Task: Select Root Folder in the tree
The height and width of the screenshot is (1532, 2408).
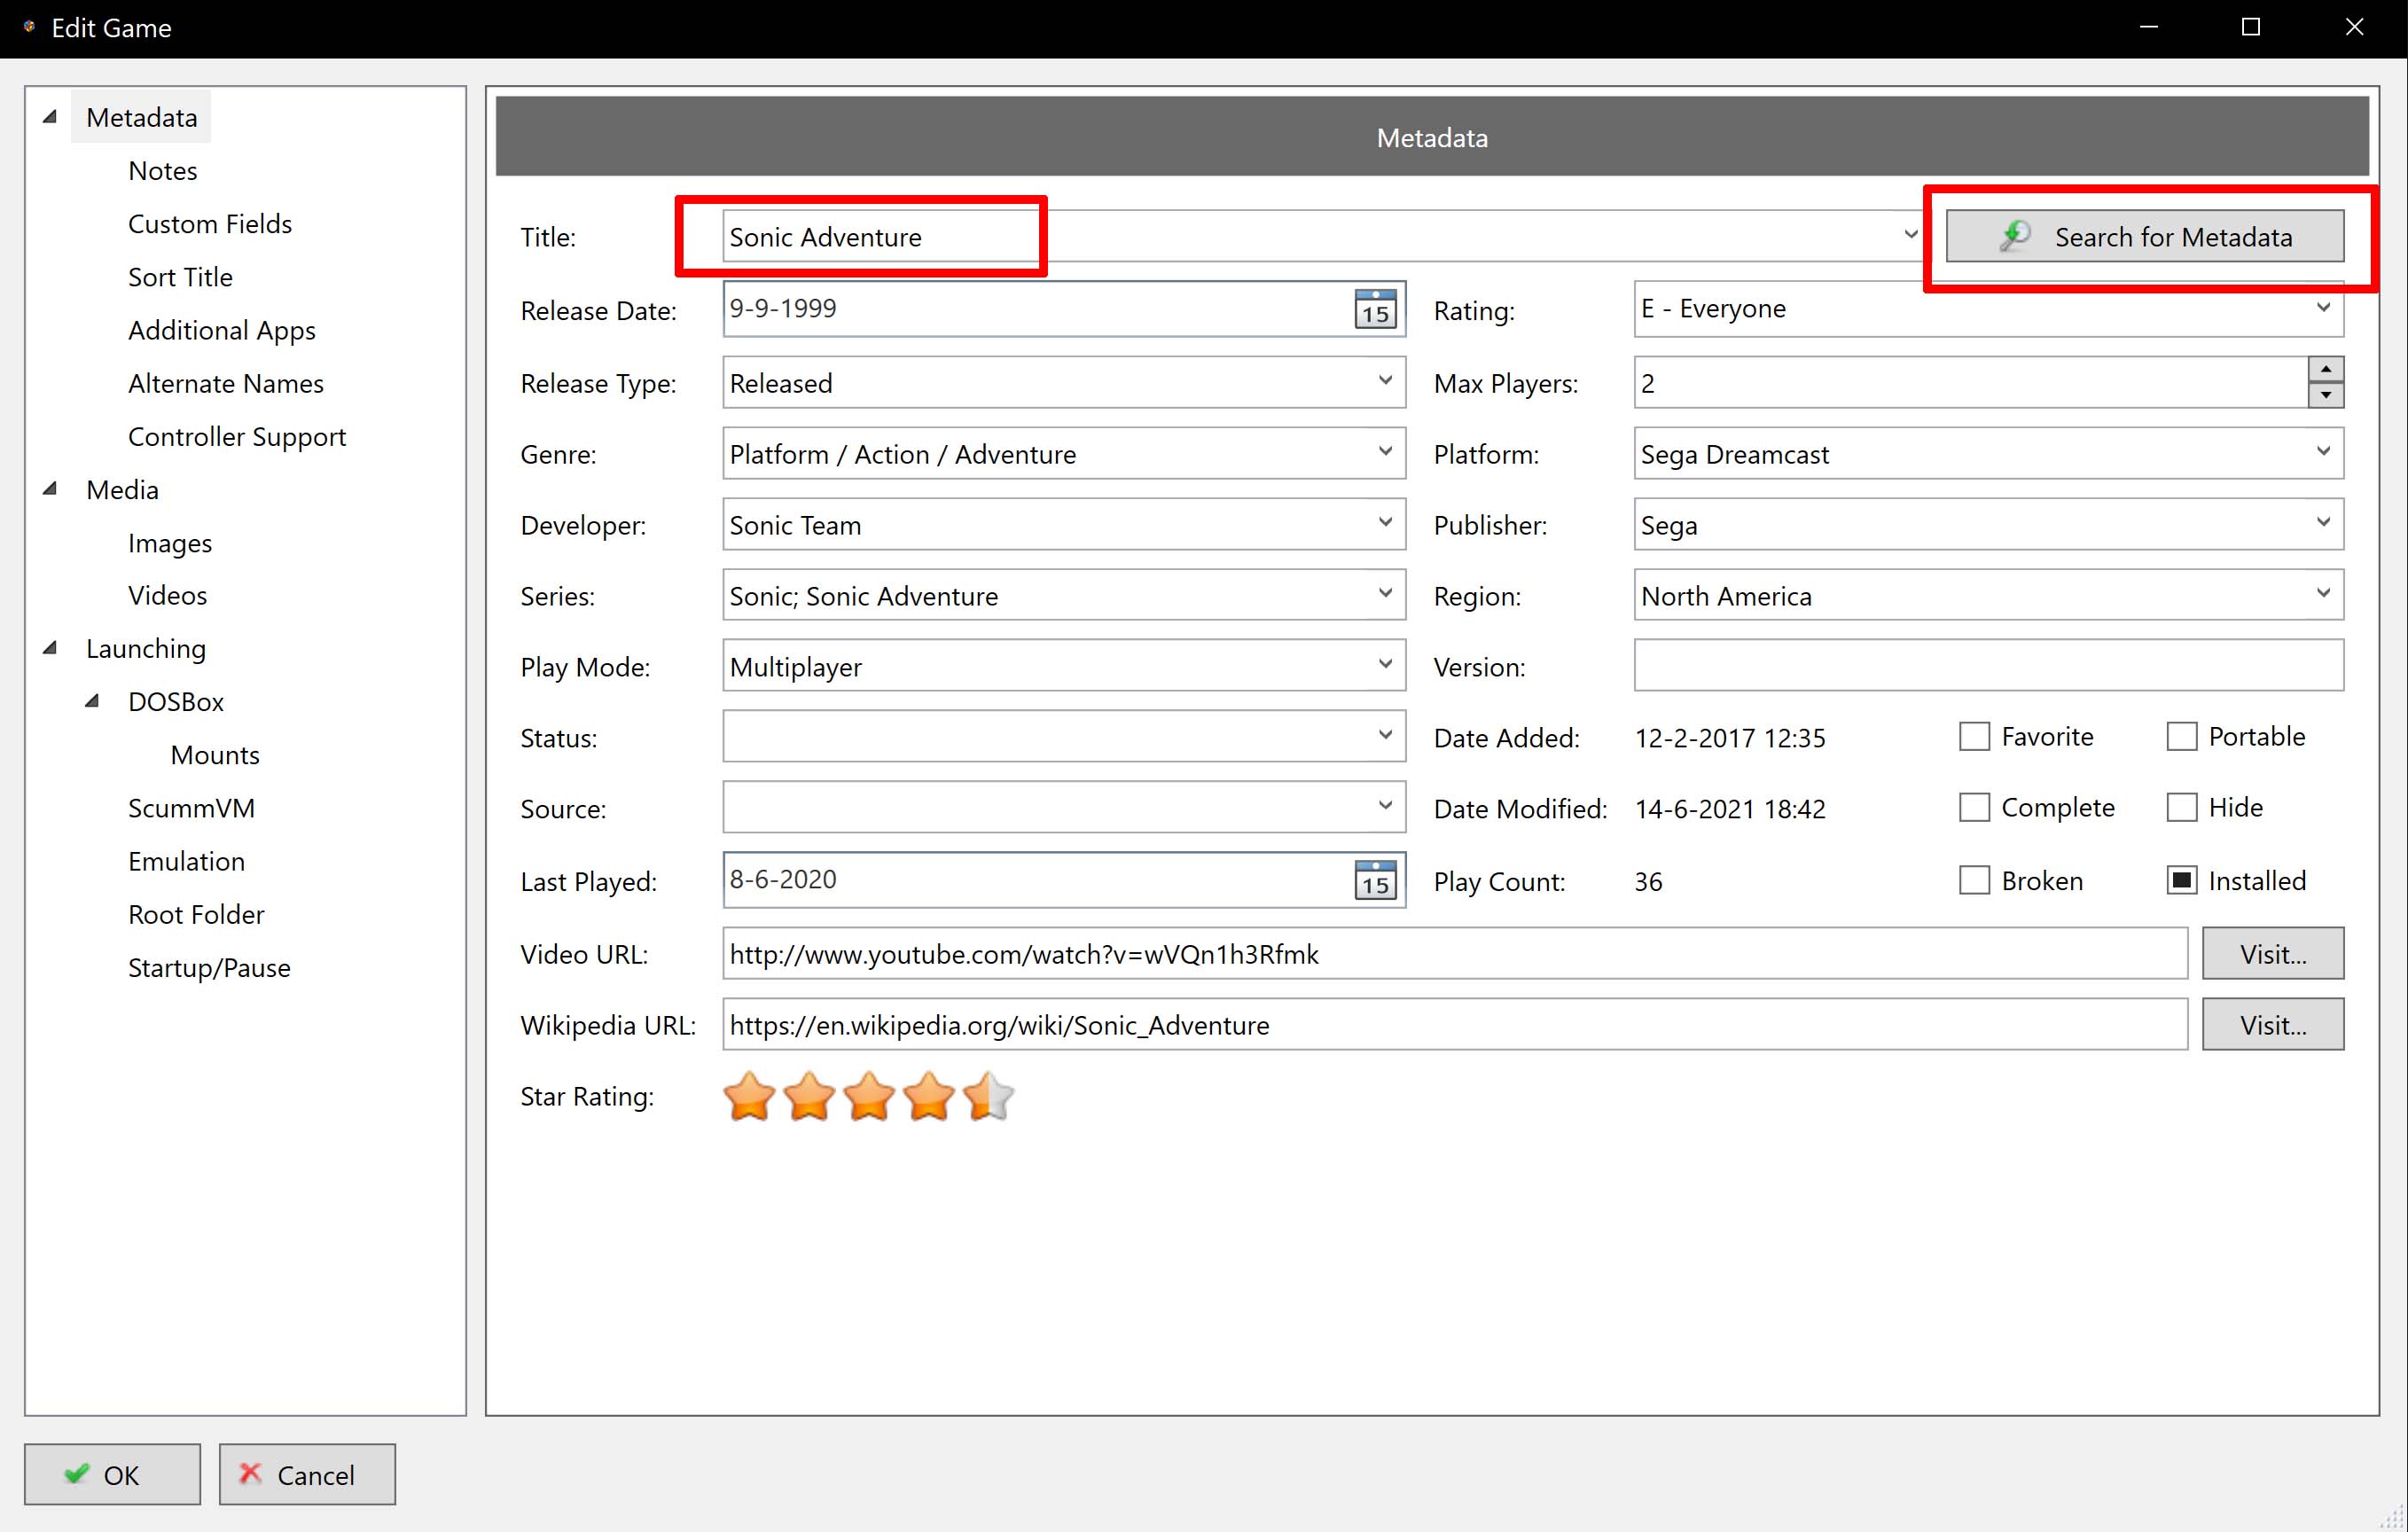Action: point(196,914)
